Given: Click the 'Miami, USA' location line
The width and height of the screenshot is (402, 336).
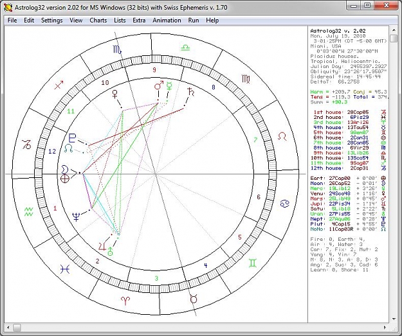Looking at the screenshot, I should click(x=325, y=46).
